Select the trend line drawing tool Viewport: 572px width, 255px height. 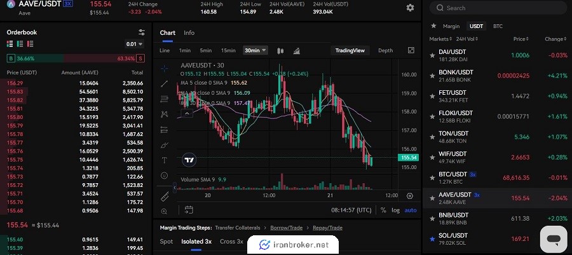pos(164,83)
